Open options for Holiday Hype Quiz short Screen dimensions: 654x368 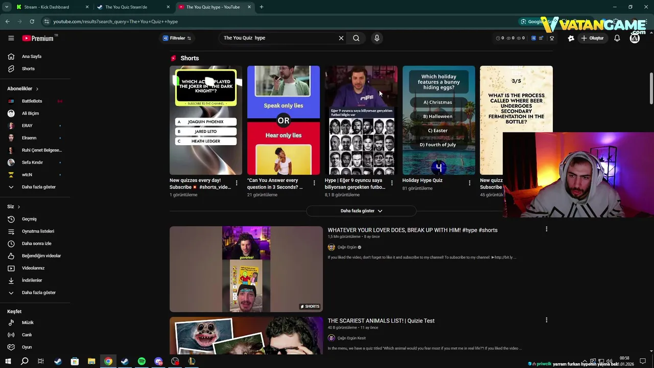coord(469,183)
